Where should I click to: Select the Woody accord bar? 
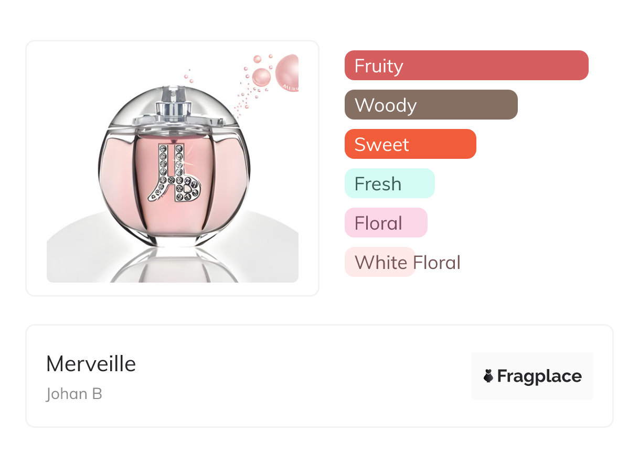431,105
